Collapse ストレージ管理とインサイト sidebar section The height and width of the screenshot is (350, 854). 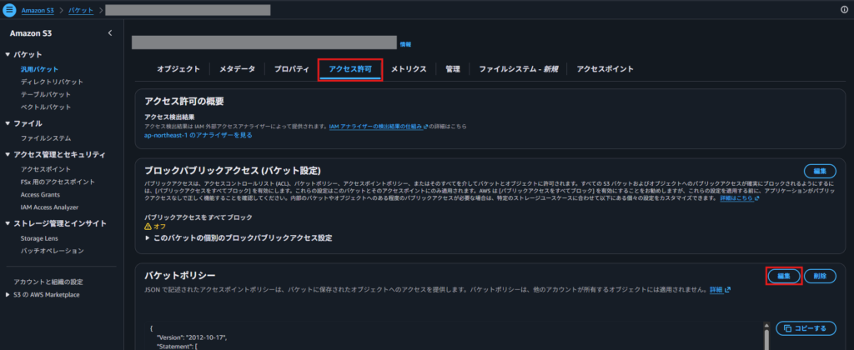[8, 223]
